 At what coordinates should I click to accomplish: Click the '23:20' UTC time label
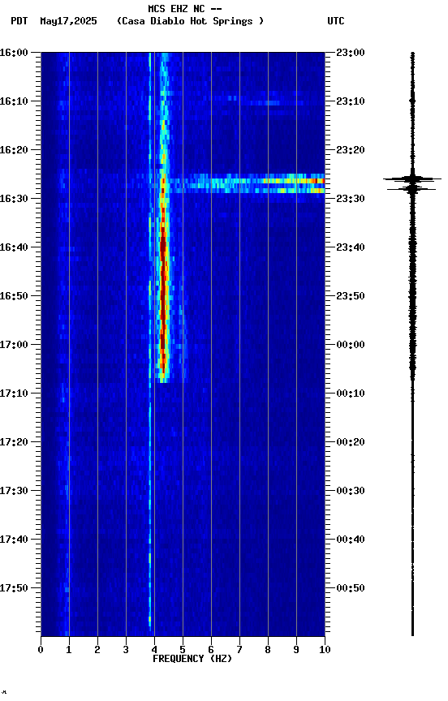[x=351, y=150]
